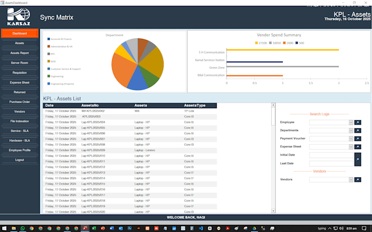Viewport: 372px width, 232px height.
Task: Click the search icon beside the Departments field
Action: pyautogui.click(x=358, y=130)
